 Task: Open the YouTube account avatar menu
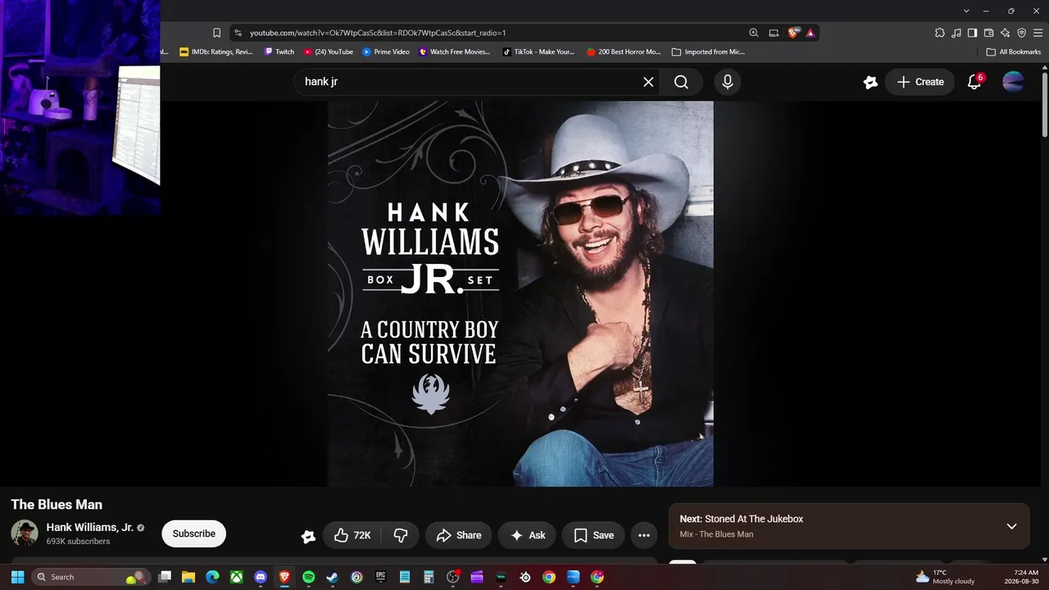pyautogui.click(x=1014, y=82)
